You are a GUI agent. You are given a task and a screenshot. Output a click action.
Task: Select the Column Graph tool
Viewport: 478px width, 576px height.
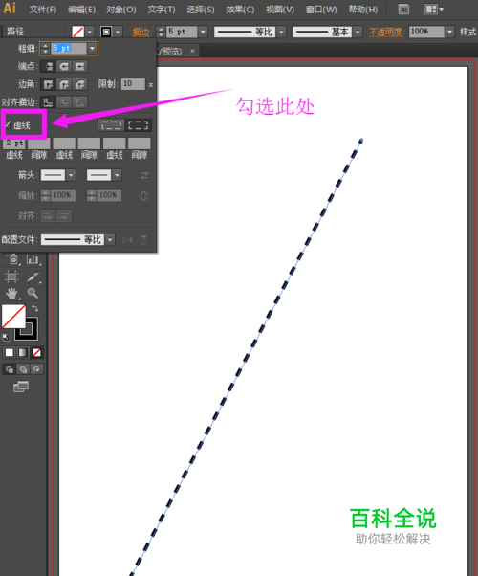click(x=33, y=259)
